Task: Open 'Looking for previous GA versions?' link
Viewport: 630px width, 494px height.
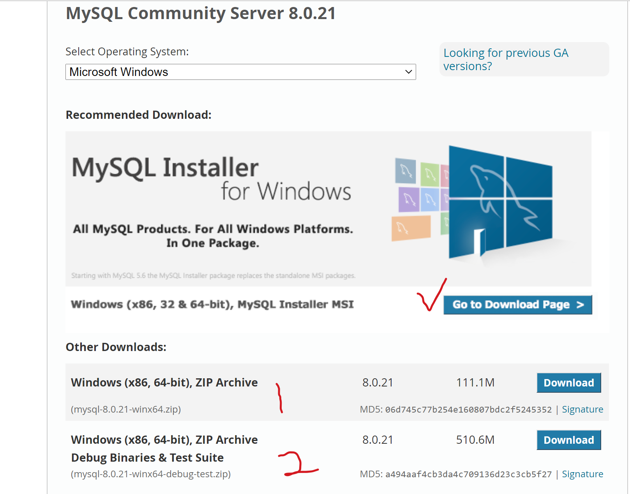Action: click(506, 59)
